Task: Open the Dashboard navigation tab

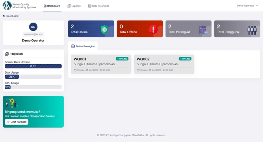Action: 52,6
